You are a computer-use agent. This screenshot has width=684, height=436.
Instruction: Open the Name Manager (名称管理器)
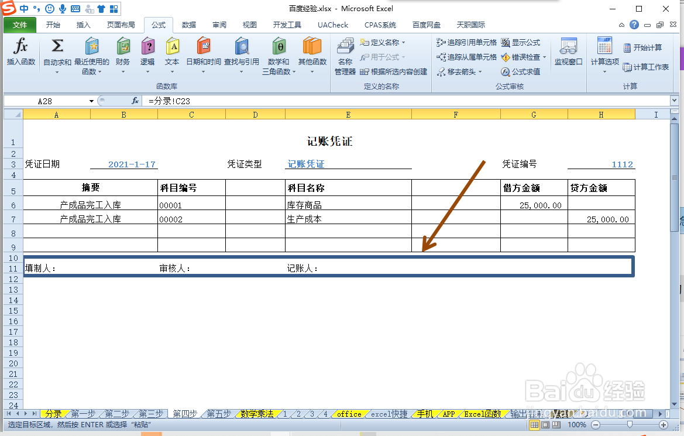pos(345,56)
